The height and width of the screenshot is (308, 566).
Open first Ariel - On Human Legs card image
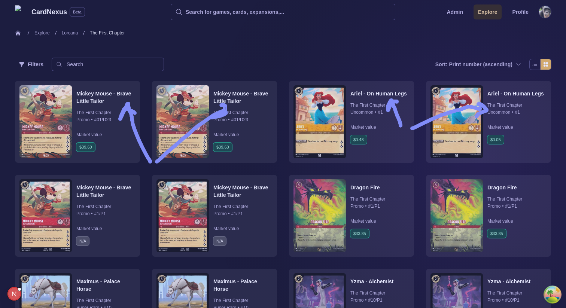[x=319, y=122]
